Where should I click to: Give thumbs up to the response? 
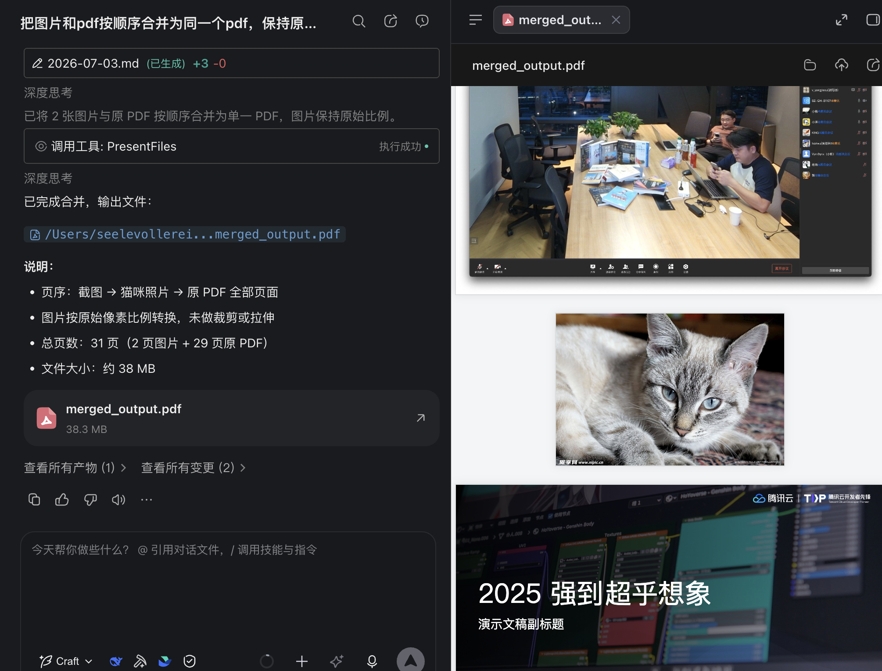(62, 500)
